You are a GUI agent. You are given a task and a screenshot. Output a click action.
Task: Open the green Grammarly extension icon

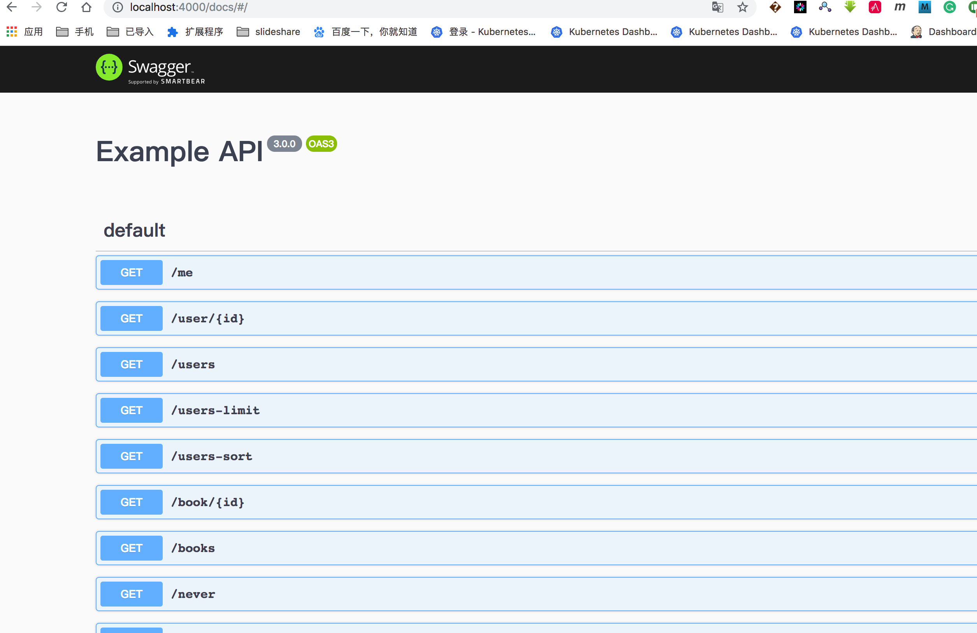coord(949,7)
